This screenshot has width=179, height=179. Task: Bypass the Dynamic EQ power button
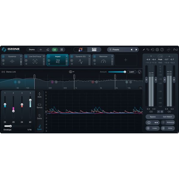[x=72, y=56]
